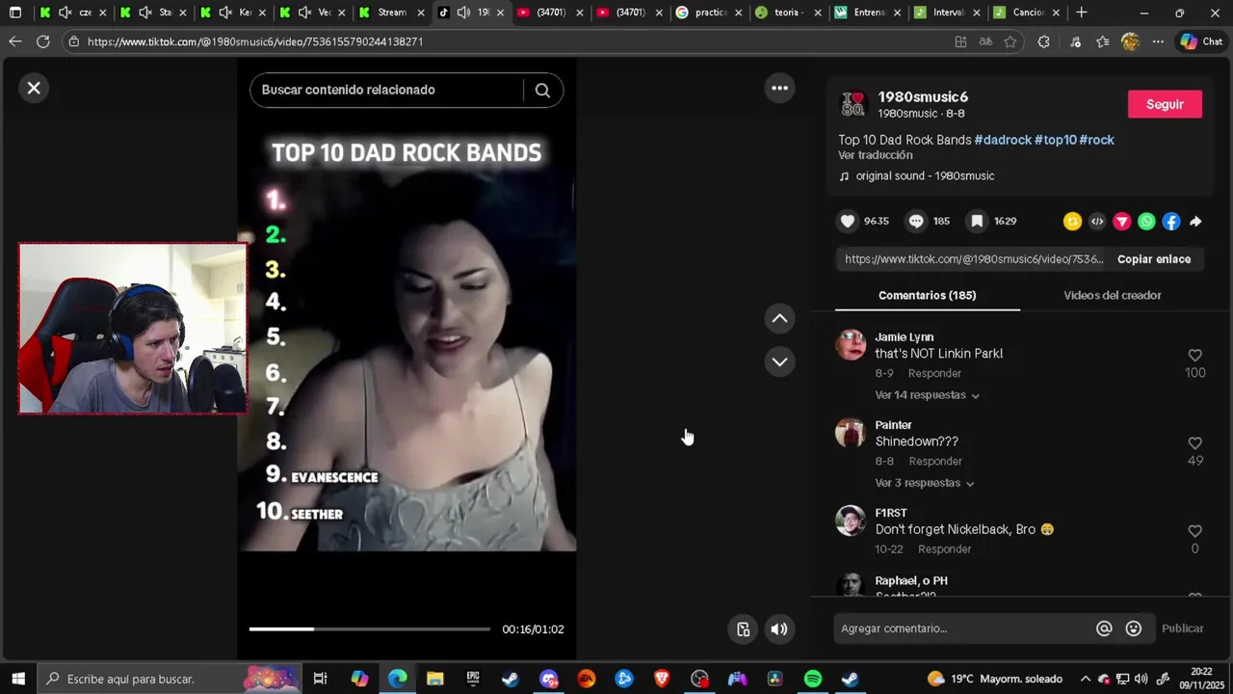The image size is (1233, 694).
Task: Click 'Ver traducción' link
Action: click(x=875, y=155)
